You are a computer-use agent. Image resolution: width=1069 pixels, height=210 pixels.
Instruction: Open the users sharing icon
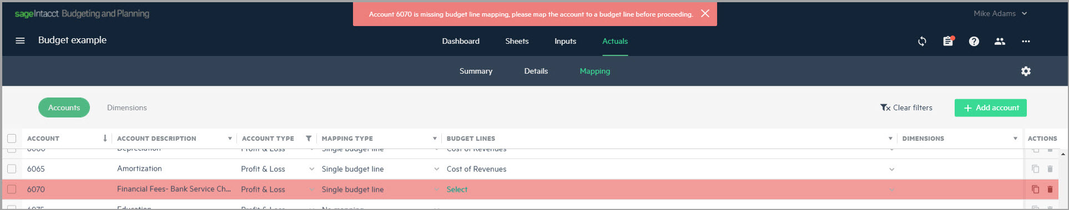pyautogui.click(x=1000, y=41)
